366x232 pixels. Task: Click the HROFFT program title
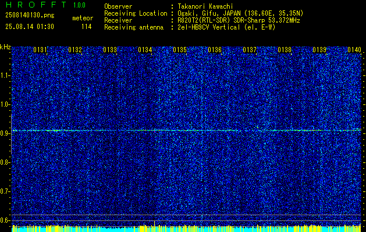point(35,5)
